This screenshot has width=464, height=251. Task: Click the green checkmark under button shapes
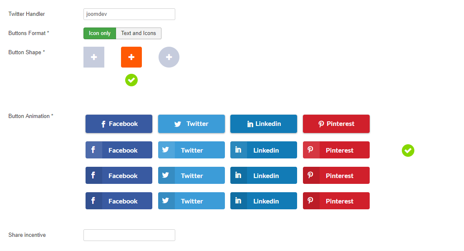click(x=131, y=80)
